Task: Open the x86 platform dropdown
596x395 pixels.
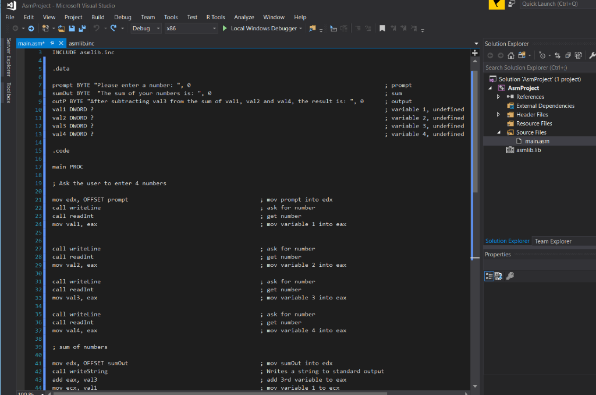Action: click(191, 29)
